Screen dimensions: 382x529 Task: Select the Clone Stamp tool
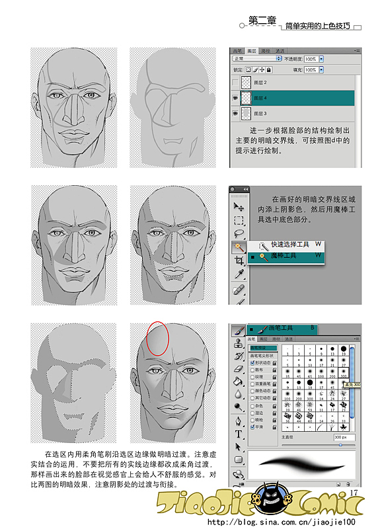click(239, 344)
